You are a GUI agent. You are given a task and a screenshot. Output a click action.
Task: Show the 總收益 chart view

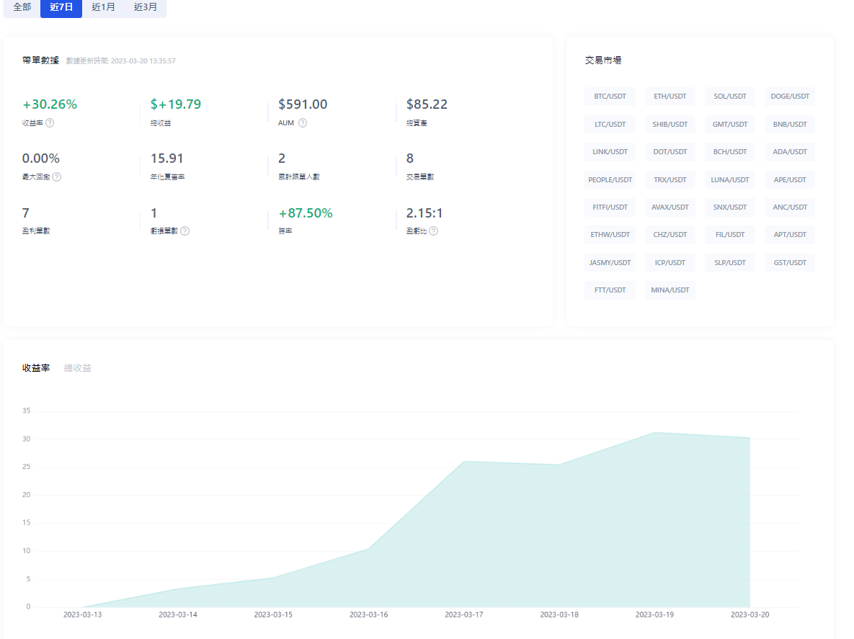tap(78, 368)
